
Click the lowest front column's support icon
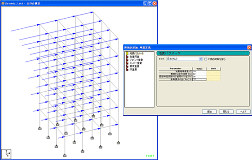point(65,156)
